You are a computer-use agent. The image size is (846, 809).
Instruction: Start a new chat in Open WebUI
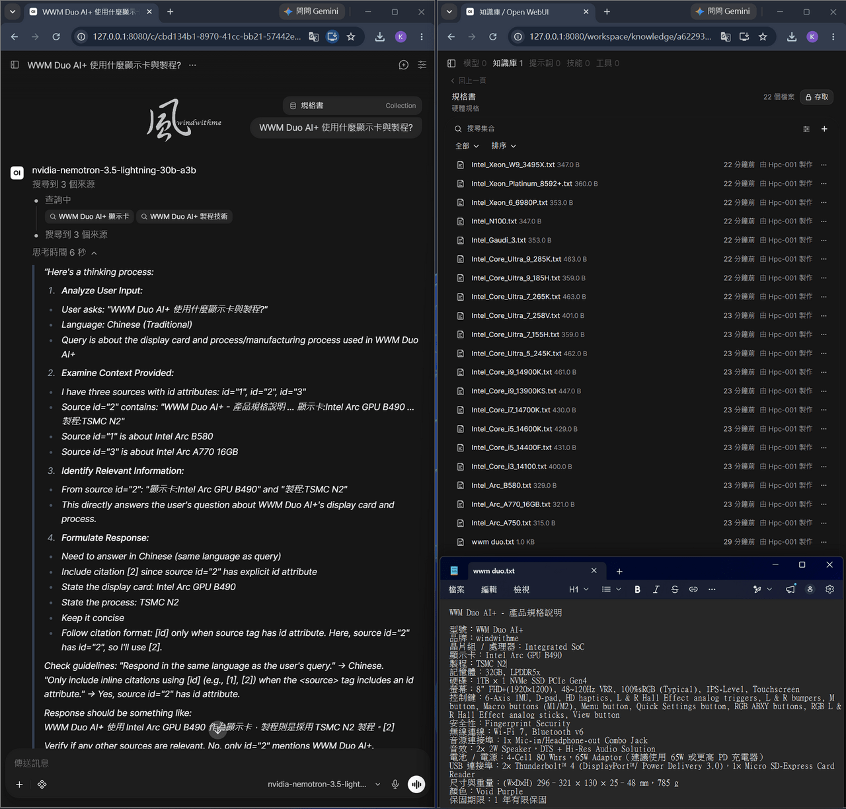[x=403, y=65]
